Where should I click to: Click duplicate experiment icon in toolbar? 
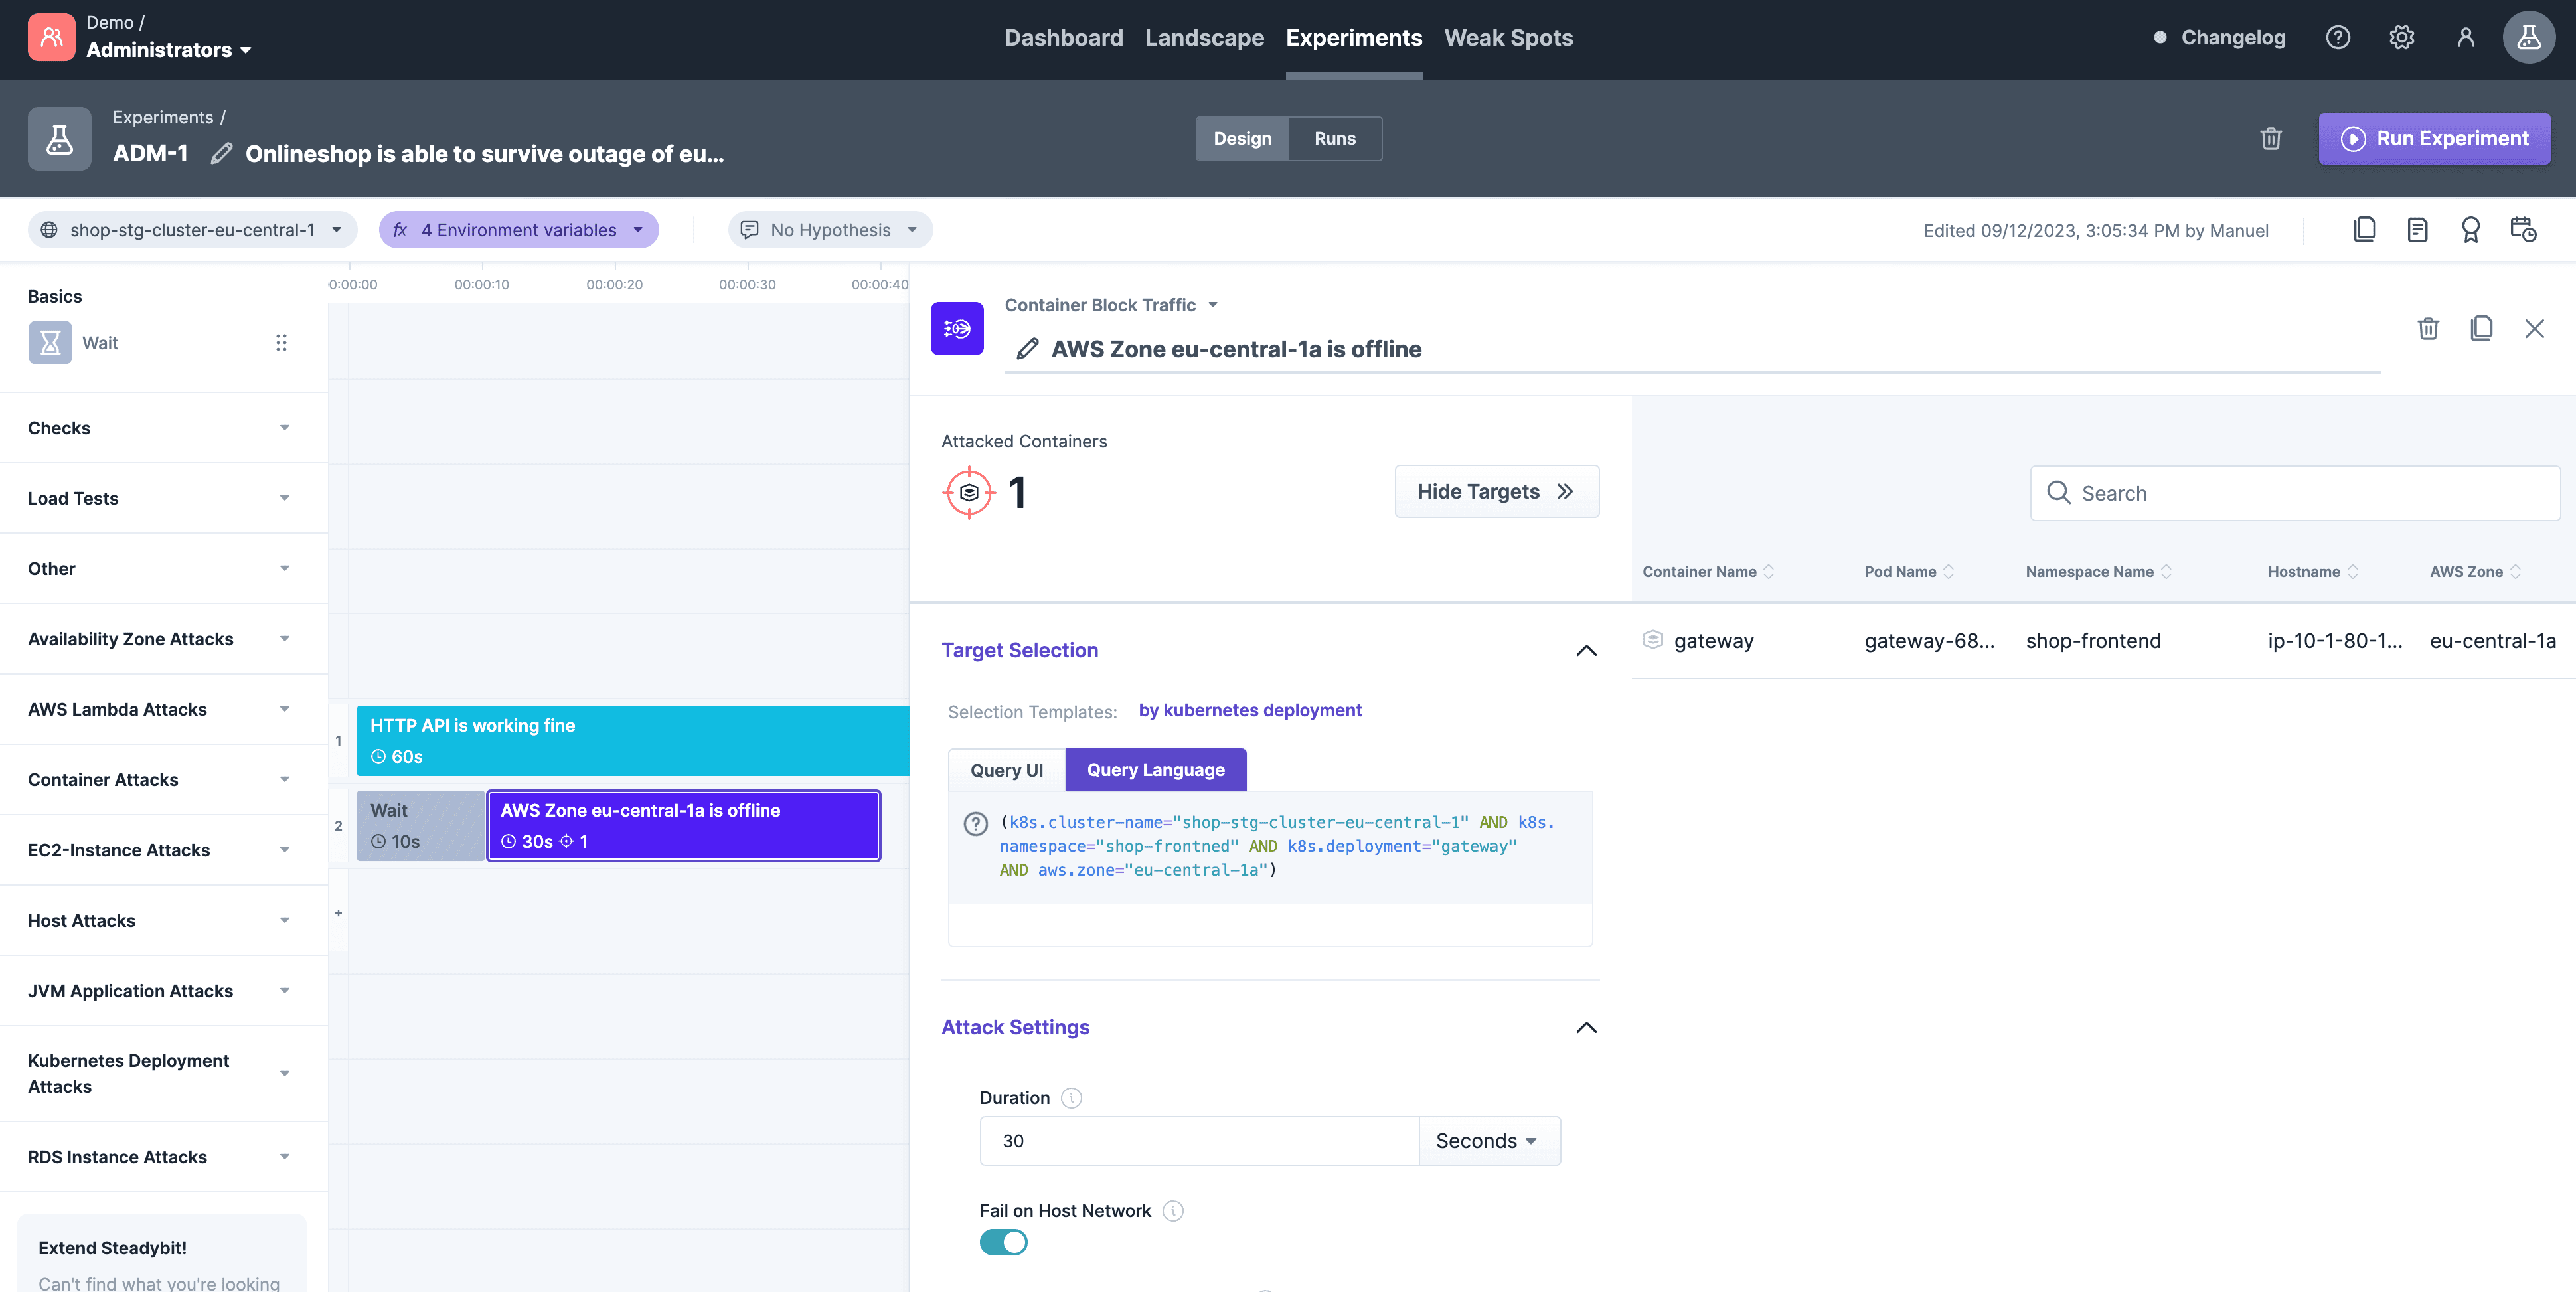2364,230
